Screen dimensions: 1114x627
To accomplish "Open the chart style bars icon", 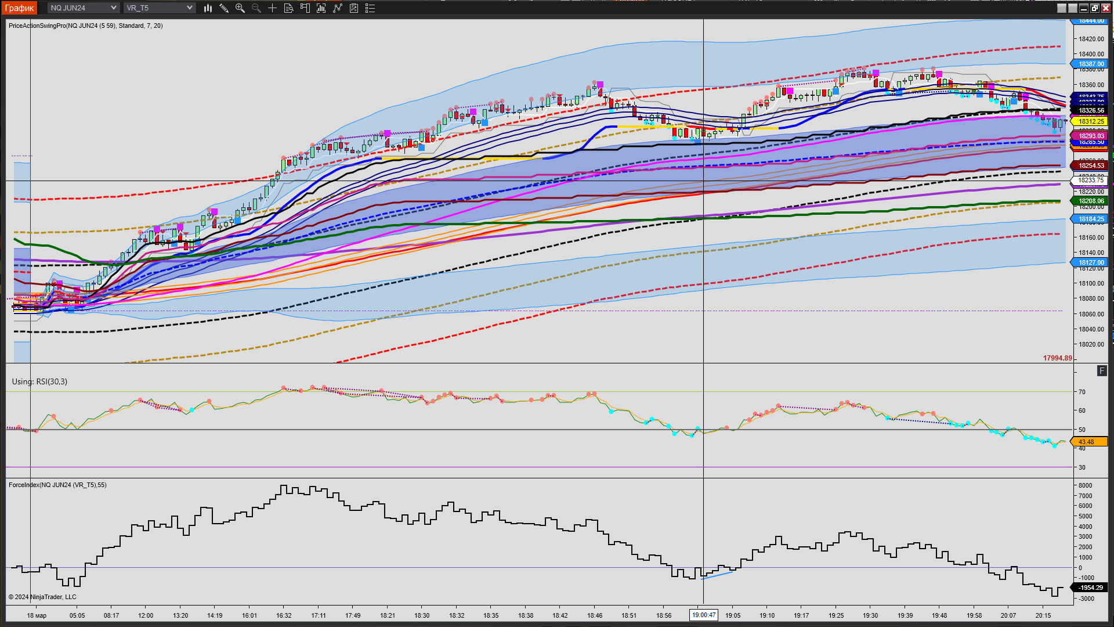I will (208, 8).
